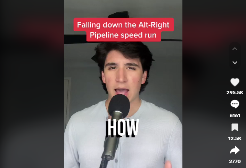
Task: Like the video with the heart icon
Action: [235, 82]
